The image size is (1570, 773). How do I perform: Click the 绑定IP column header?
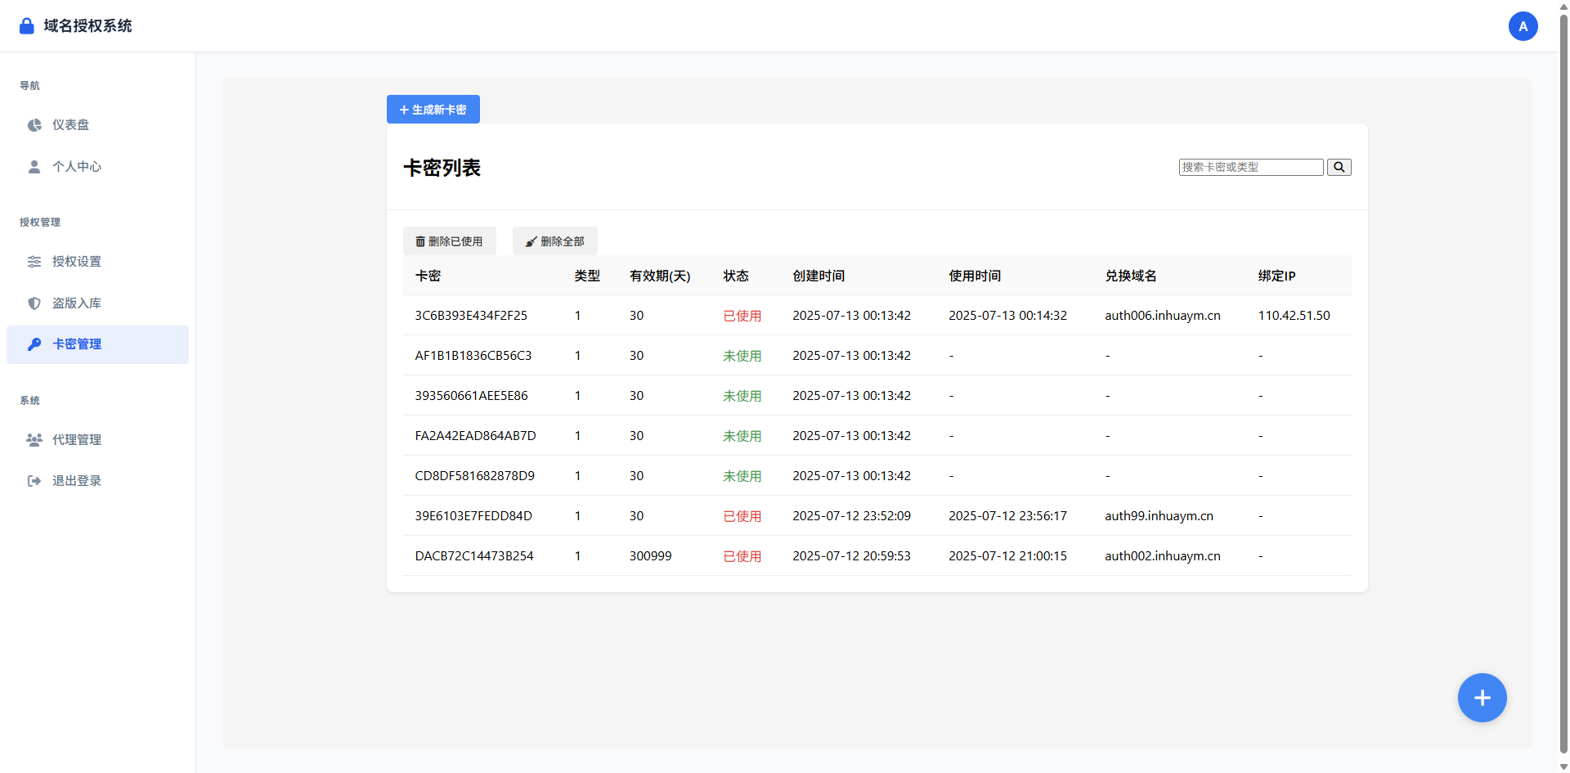click(x=1276, y=276)
